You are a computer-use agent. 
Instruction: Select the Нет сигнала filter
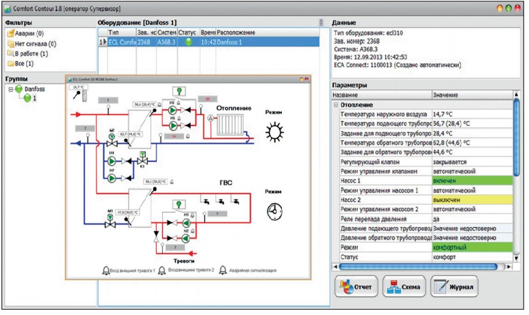pos(30,44)
